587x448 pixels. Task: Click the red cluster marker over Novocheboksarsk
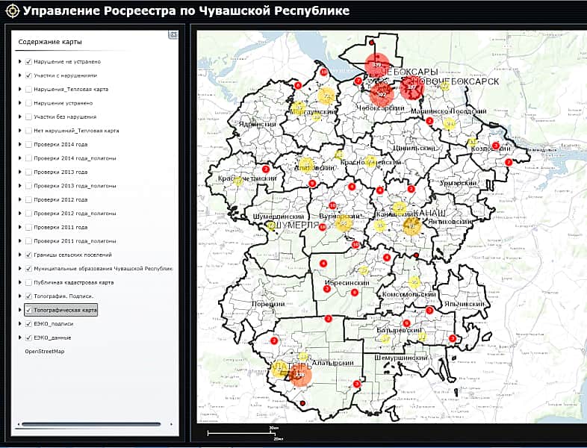point(411,89)
